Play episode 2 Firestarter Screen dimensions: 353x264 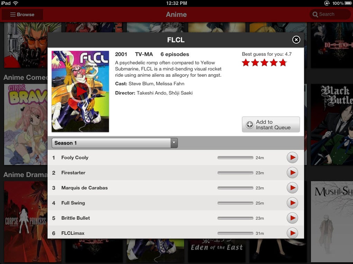pyautogui.click(x=292, y=173)
